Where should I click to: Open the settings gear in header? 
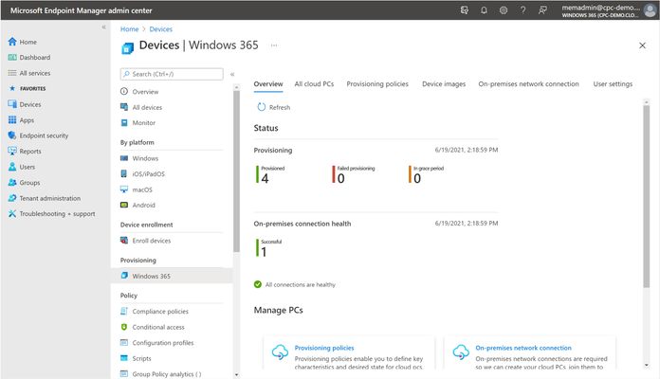click(504, 10)
